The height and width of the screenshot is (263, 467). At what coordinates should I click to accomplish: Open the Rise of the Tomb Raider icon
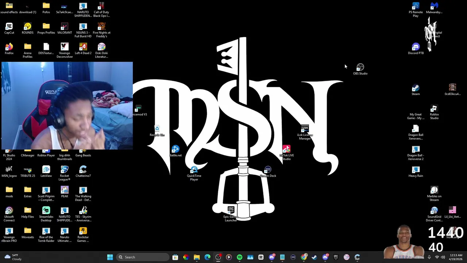coord(46,235)
